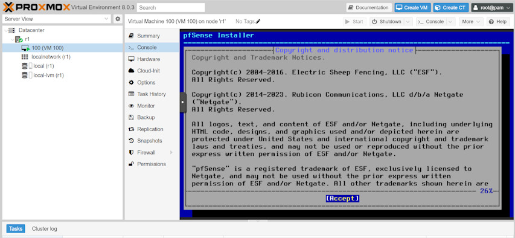The height and width of the screenshot is (238, 515).
Task: Click the Summary book icon
Action: point(131,36)
